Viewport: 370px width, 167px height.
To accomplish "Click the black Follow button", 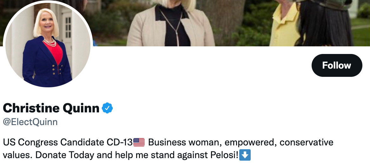I will [x=337, y=65].
